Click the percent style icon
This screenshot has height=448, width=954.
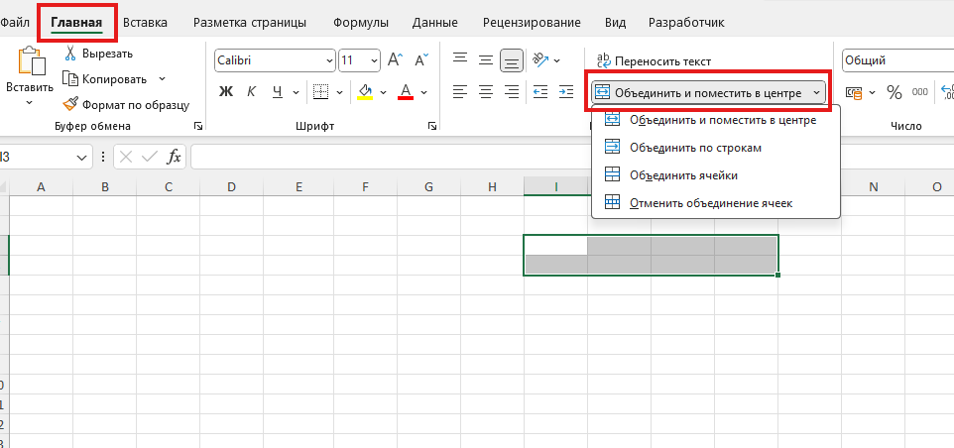894,92
